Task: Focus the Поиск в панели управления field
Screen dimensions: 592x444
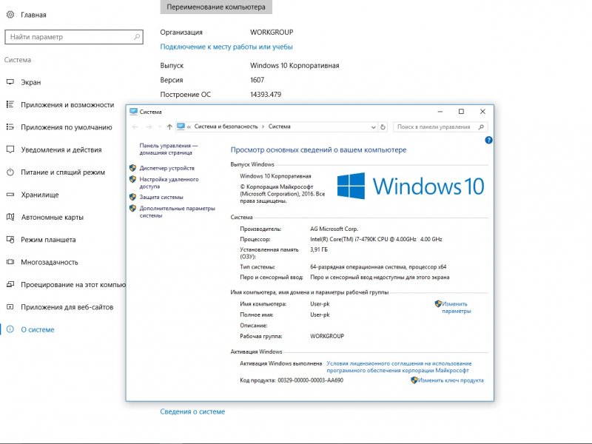Action: (440, 127)
